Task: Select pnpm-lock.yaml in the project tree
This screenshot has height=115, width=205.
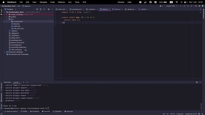Action: (x=18, y=42)
